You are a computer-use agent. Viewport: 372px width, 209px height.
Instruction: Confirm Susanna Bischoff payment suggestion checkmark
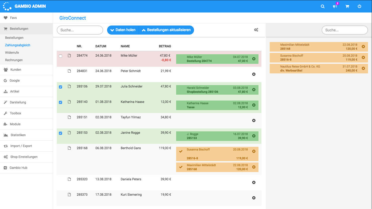(181, 151)
